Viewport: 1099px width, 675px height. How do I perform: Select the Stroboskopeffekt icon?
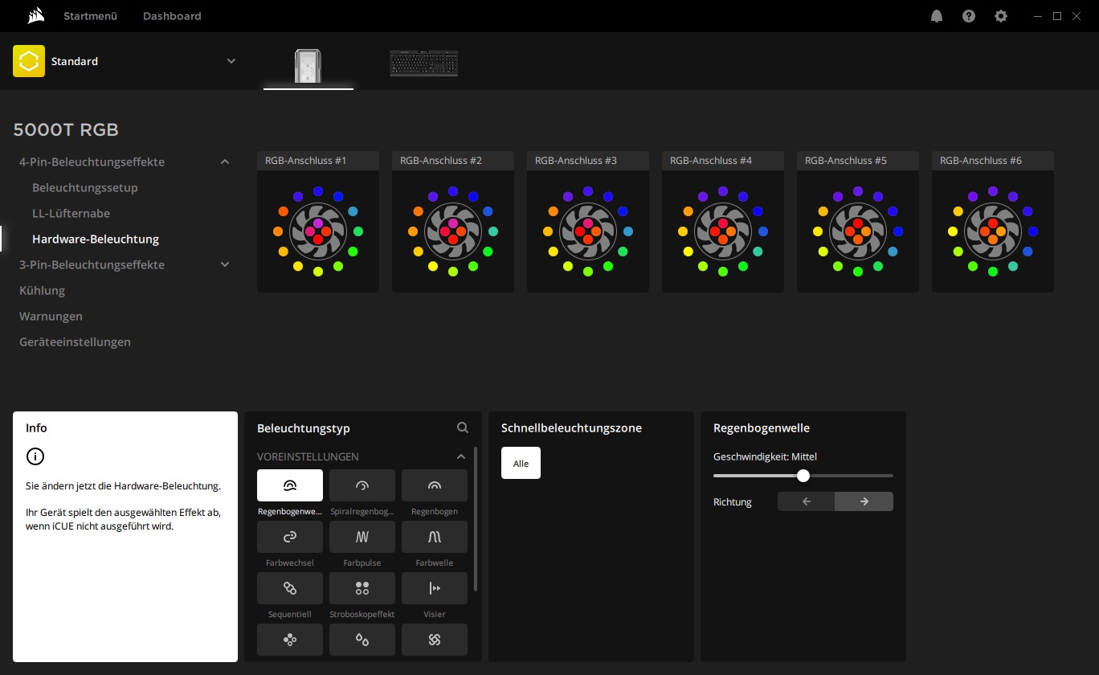pyautogui.click(x=362, y=588)
